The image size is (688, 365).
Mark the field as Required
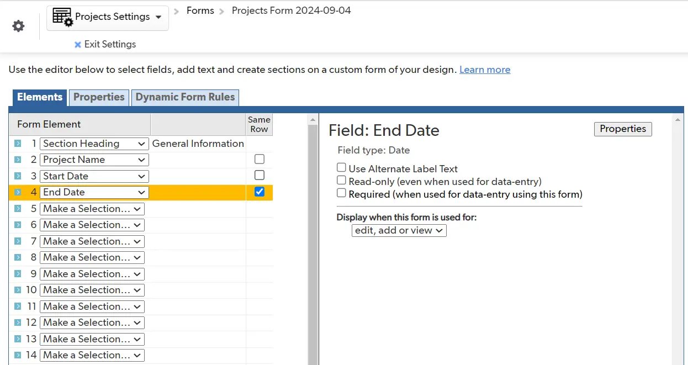coord(342,193)
